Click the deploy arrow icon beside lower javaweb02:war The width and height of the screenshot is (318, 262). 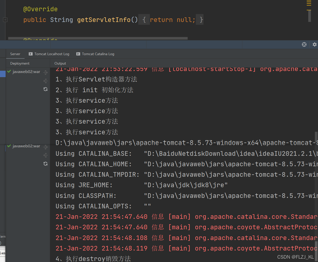[46, 147]
